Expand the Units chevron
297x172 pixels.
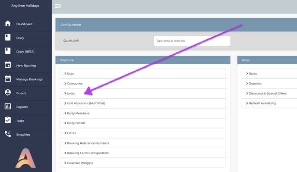click(x=65, y=93)
